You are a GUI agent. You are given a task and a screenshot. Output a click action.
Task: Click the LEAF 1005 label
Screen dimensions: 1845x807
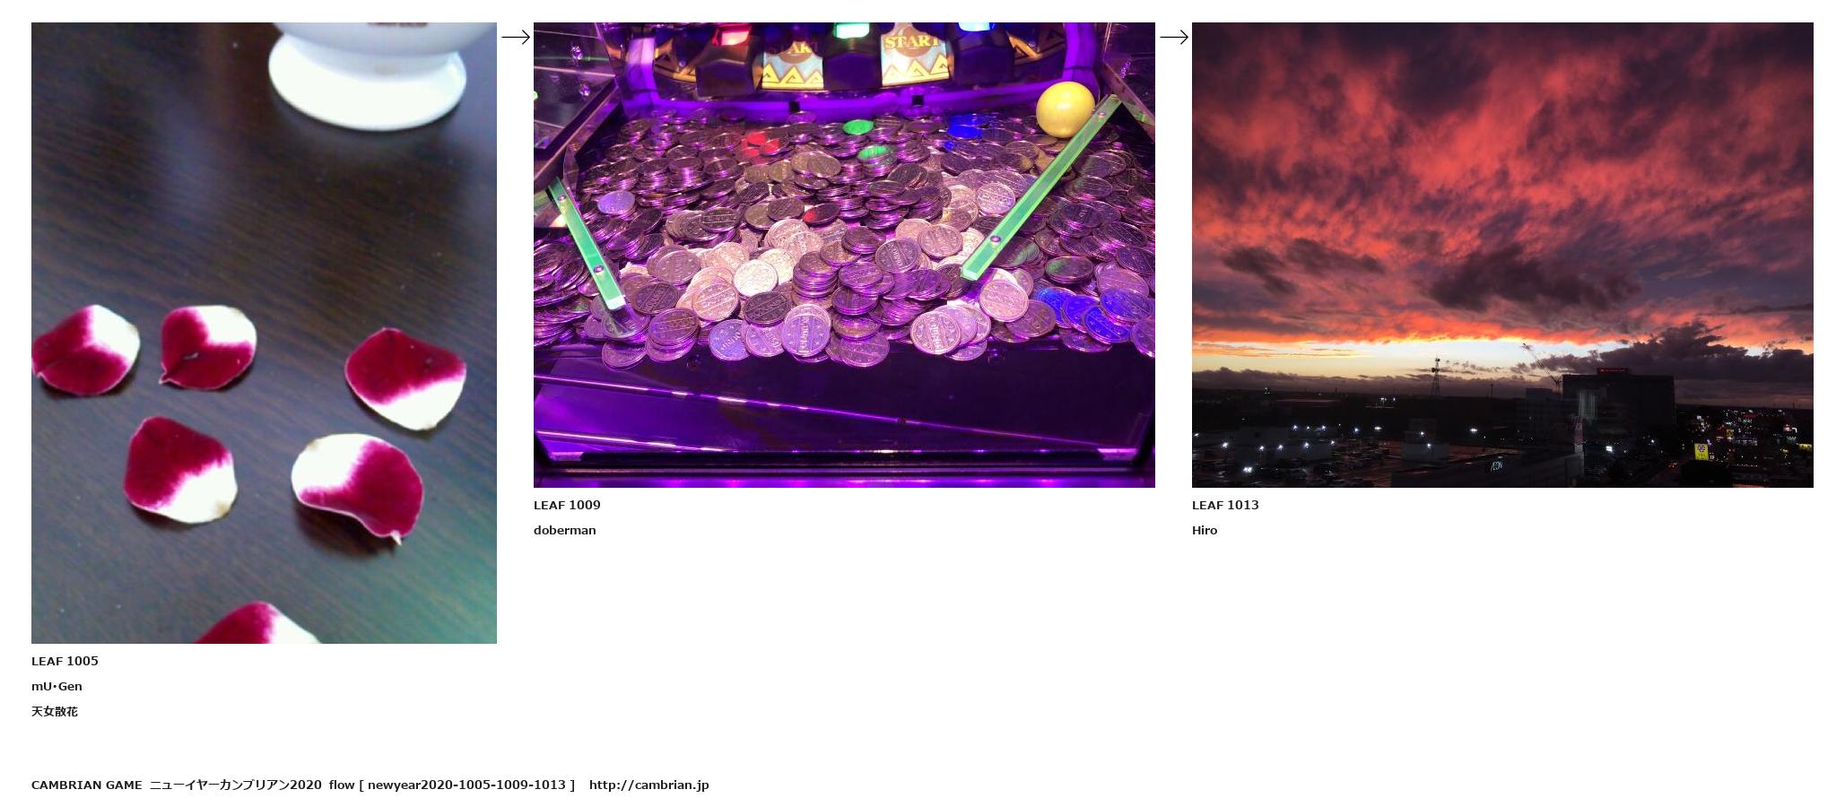pos(65,661)
